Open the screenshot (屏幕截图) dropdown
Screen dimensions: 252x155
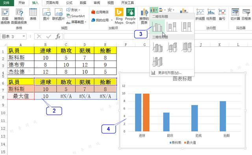76,22
